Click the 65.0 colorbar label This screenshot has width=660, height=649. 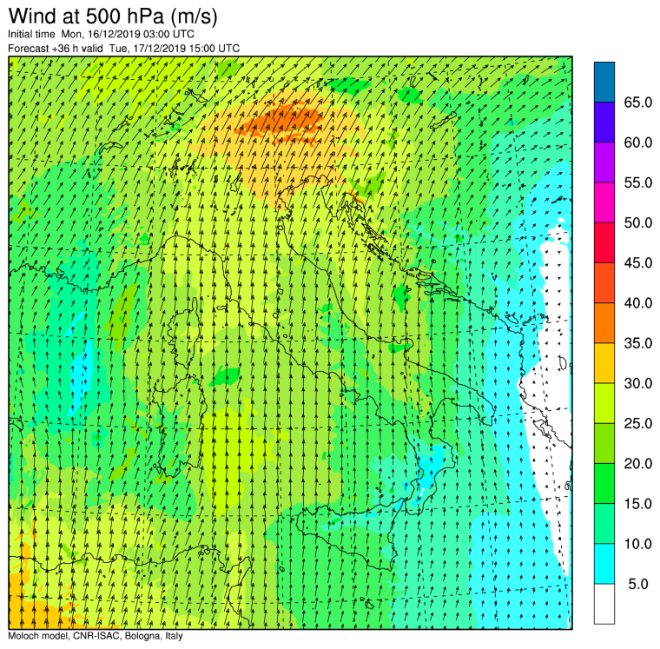tap(638, 103)
